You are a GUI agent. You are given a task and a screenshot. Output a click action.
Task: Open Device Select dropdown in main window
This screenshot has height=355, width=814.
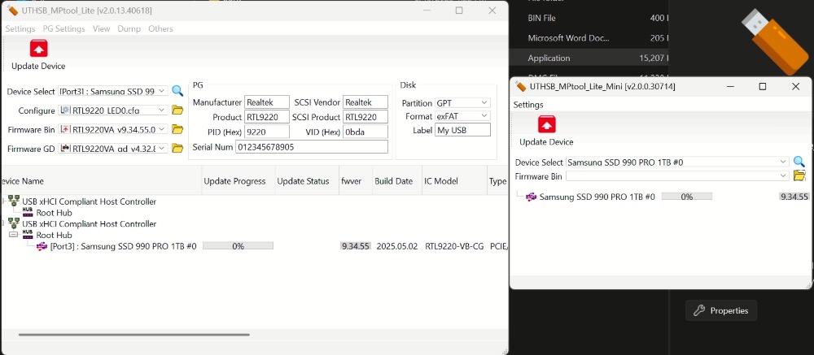(162, 91)
